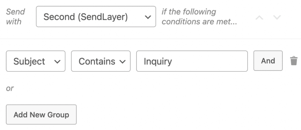Click the chevron in the Second (SendLayer) dropdown
Viewport: 301px width, 130px height.
[148, 17]
